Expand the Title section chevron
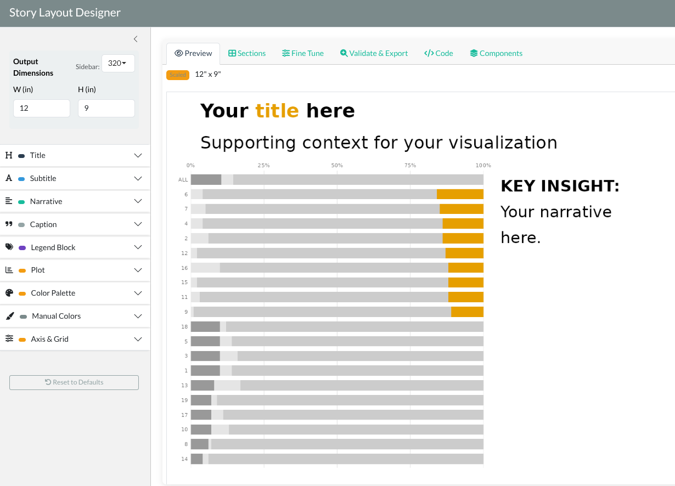This screenshot has height=486, width=675. point(138,155)
